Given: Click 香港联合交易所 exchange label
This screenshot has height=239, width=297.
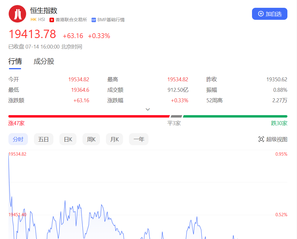Looking at the screenshot, I should (x=71, y=20).
